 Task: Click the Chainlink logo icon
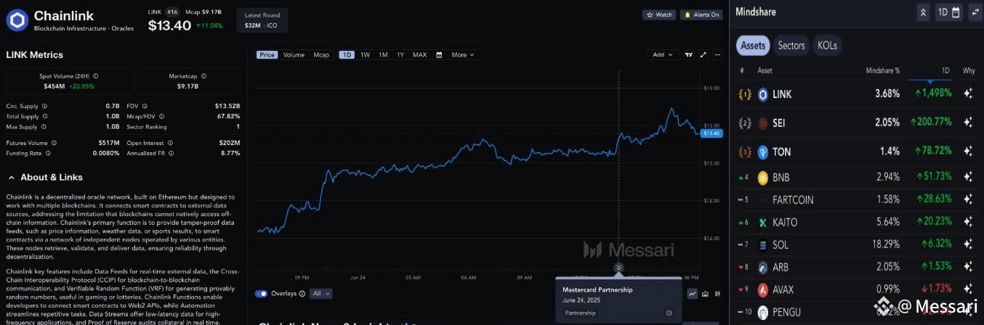[x=17, y=20]
